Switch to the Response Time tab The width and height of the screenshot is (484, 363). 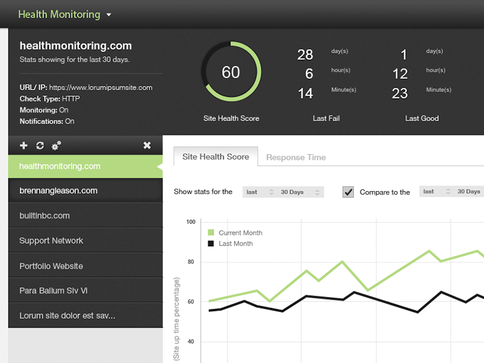click(x=296, y=157)
